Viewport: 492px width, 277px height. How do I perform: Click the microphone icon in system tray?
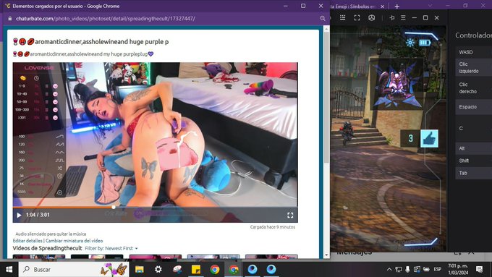407,269
